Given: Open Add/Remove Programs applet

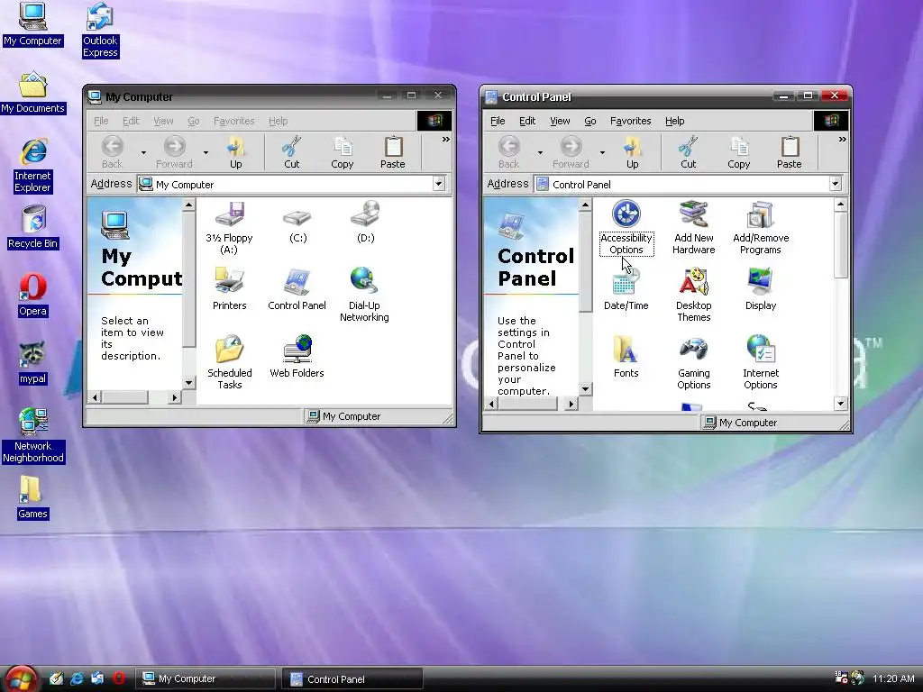Looking at the screenshot, I should coord(761,228).
